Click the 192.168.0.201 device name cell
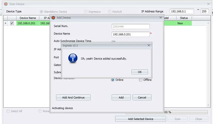This screenshot has width=213, height=124. pos(28,23)
